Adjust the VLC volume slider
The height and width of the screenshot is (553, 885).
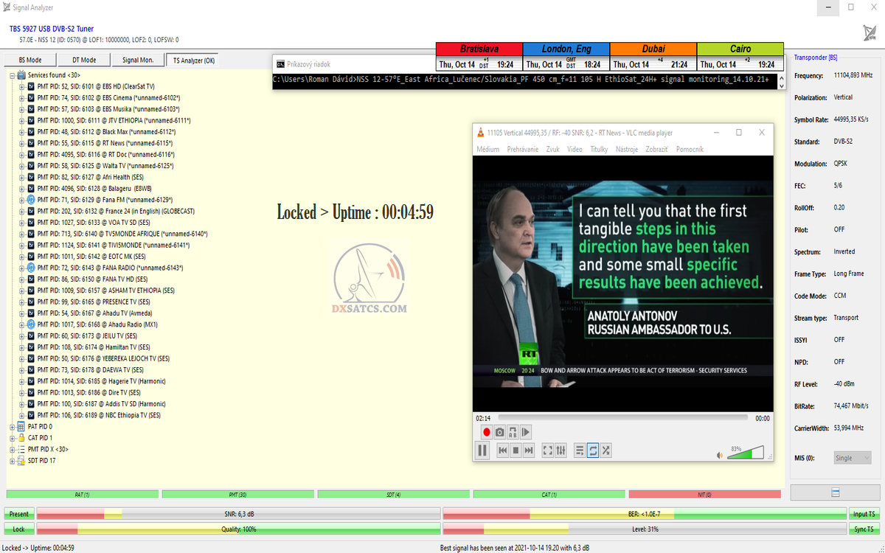746,453
